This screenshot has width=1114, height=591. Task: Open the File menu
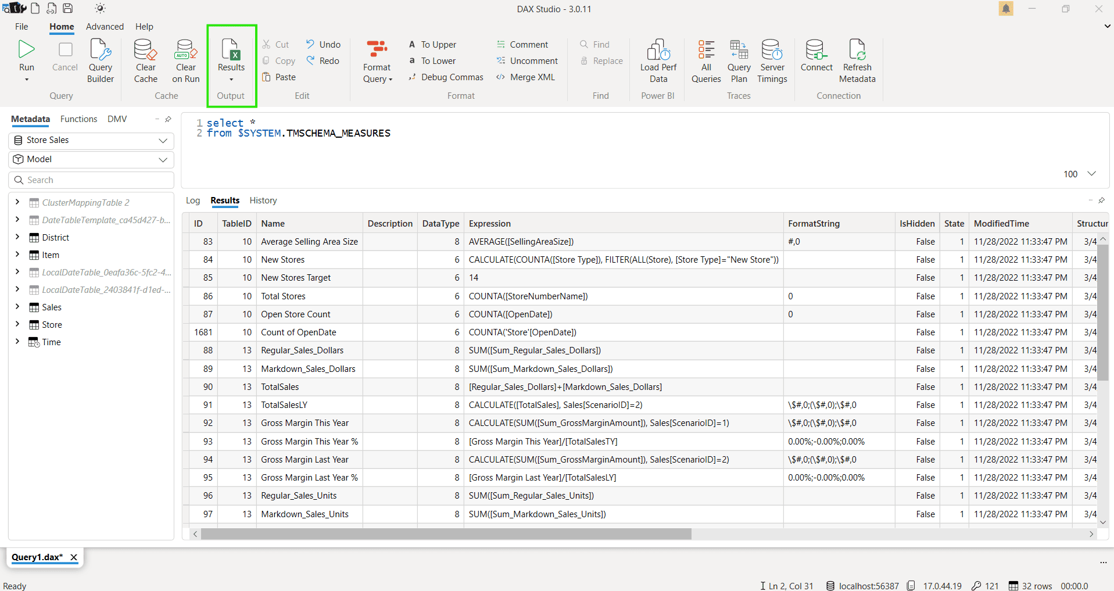point(22,27)
